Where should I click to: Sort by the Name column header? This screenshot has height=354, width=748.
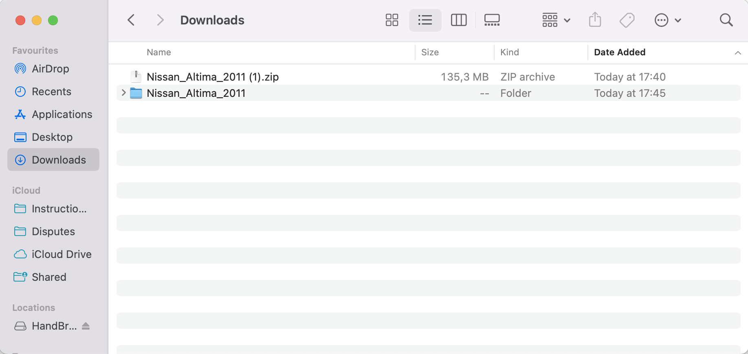(x=159, y=52)
